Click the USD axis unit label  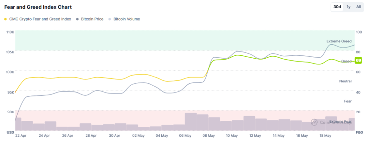click(x=10, y=132)
